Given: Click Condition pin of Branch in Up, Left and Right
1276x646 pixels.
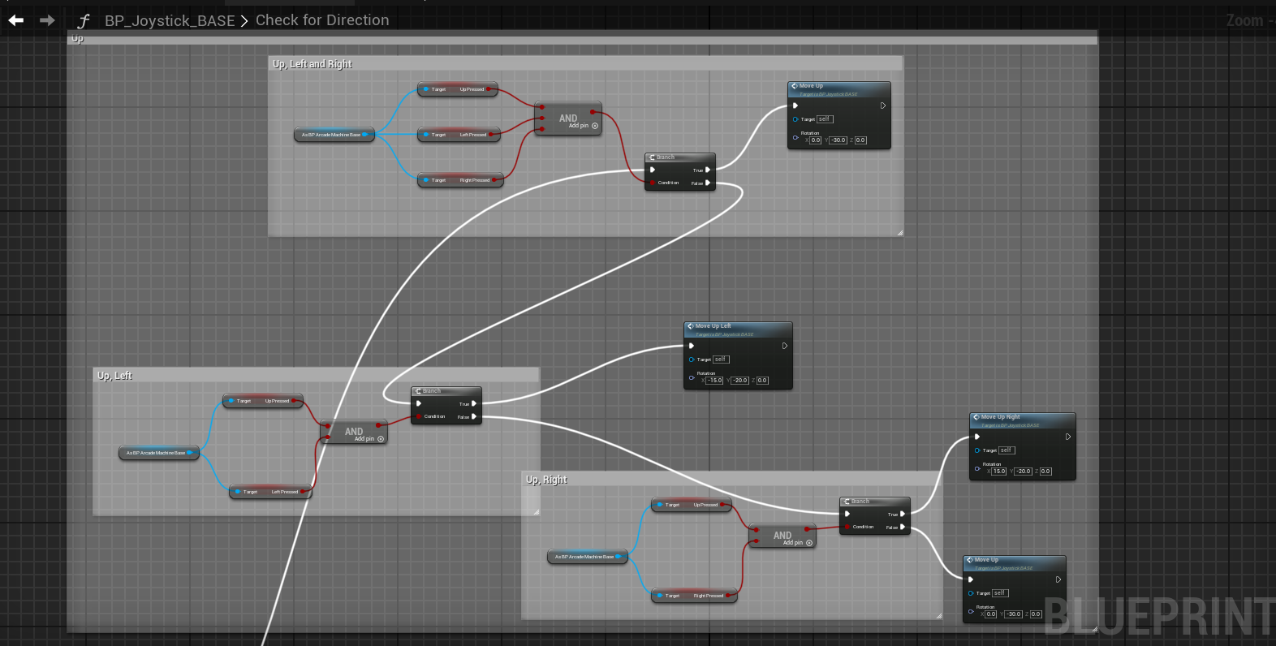Looking at the screenshot, I should 653,183.
